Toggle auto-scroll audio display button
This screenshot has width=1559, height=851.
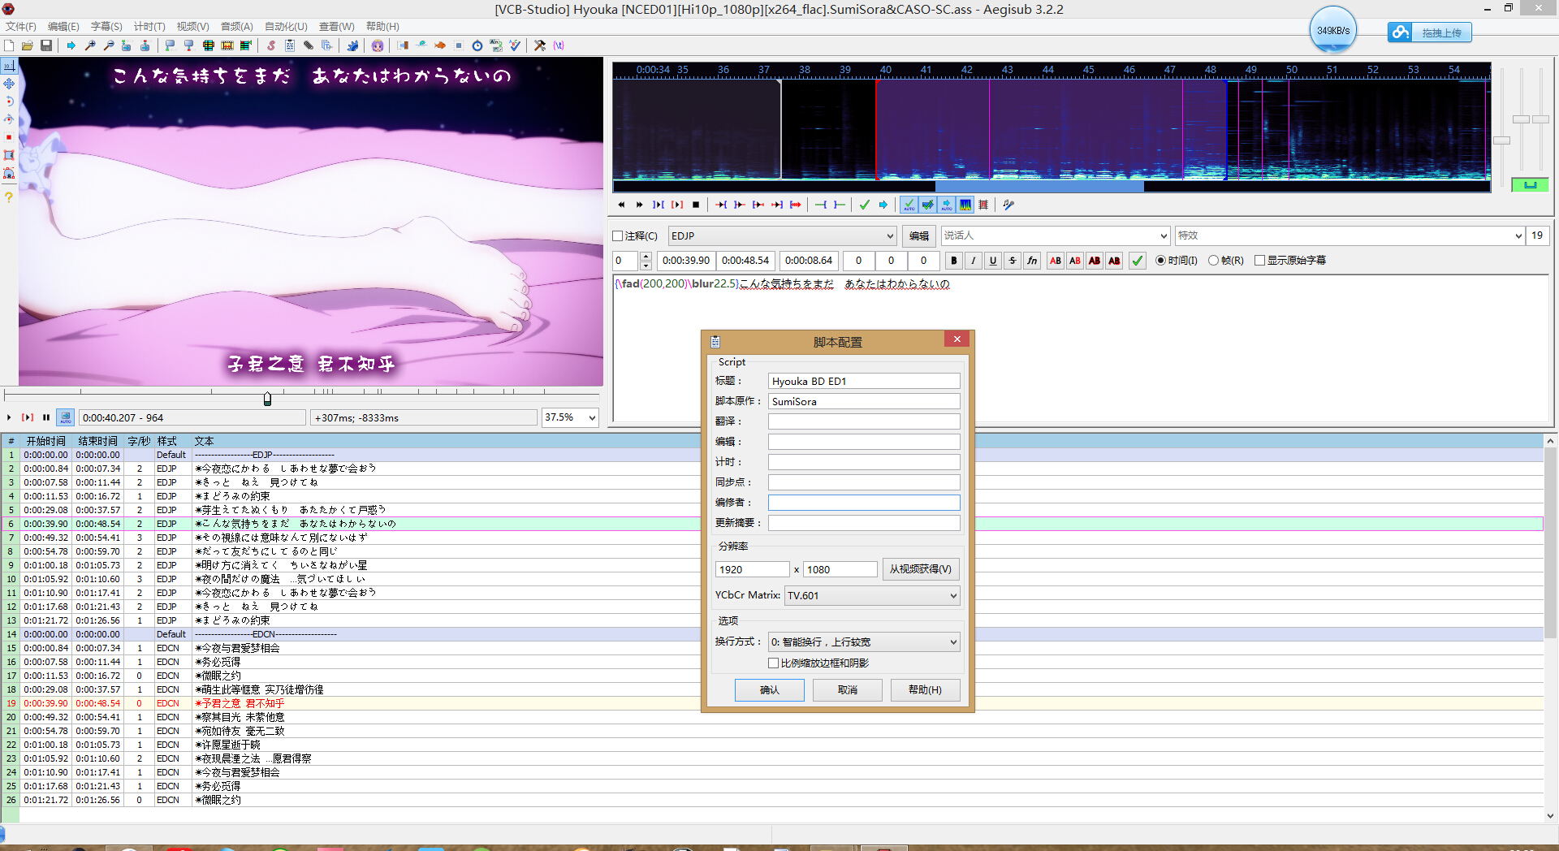[x=947, y=205]
